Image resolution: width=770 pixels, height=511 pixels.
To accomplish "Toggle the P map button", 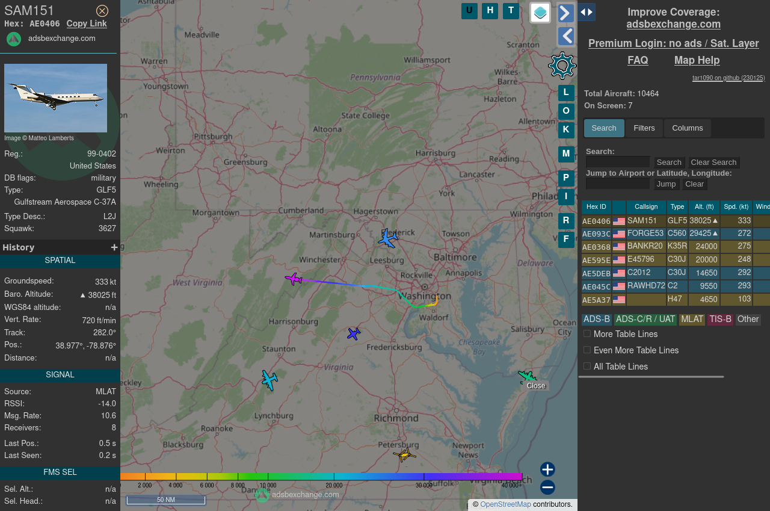I will pos(566,178).
